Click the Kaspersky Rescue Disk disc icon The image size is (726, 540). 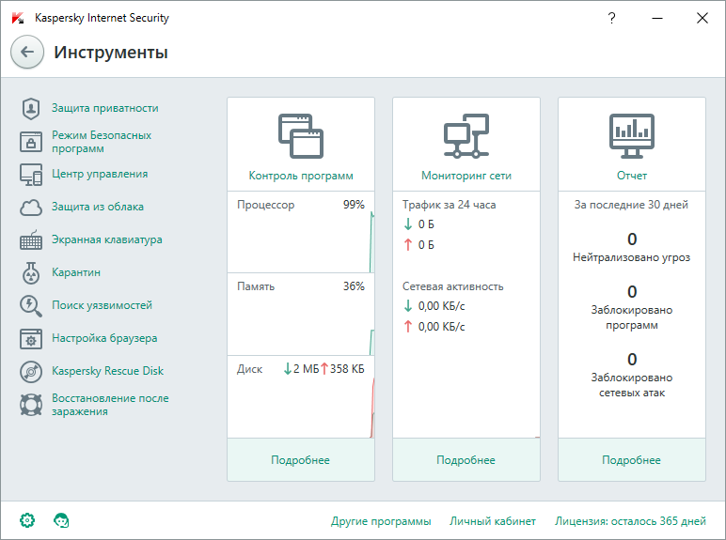(x=31, y=371)
